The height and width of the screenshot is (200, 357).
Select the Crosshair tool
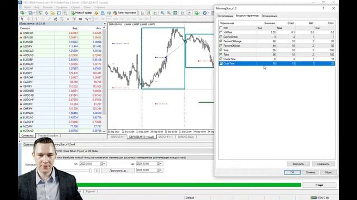coord(28,19)
